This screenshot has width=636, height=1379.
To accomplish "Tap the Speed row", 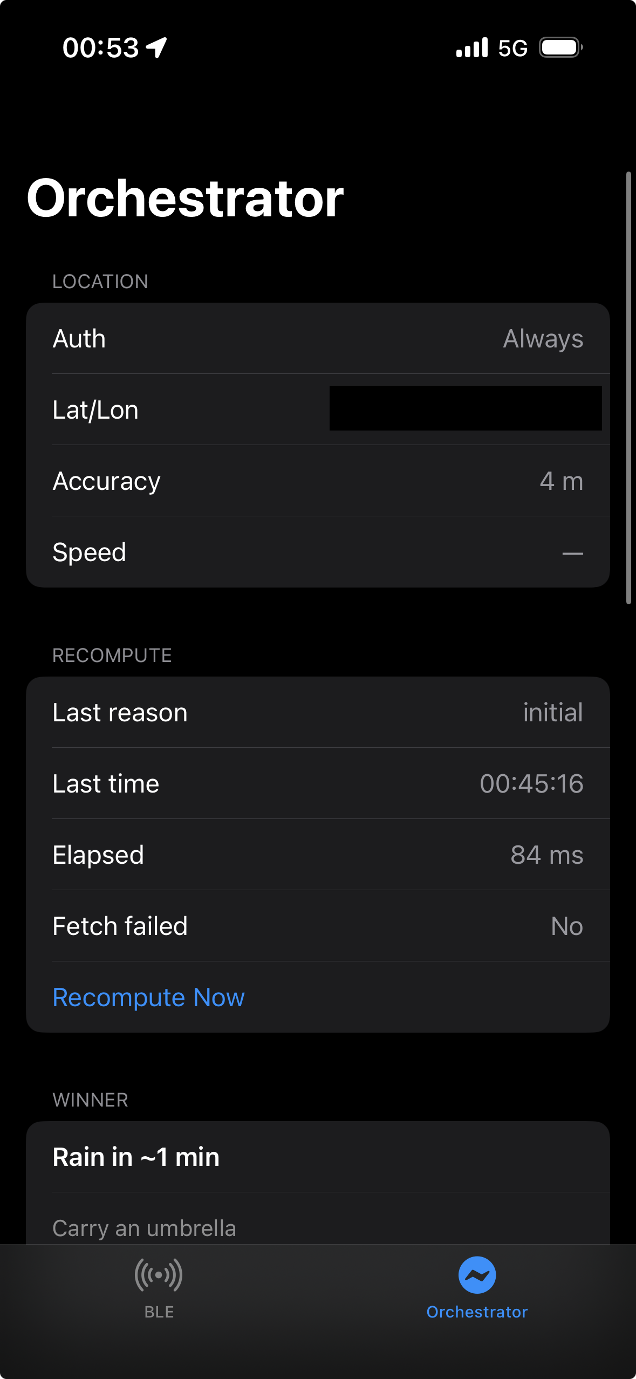I will pos(318,552).
